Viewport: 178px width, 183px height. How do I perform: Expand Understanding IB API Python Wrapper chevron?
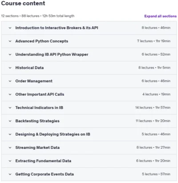[10, 54]
